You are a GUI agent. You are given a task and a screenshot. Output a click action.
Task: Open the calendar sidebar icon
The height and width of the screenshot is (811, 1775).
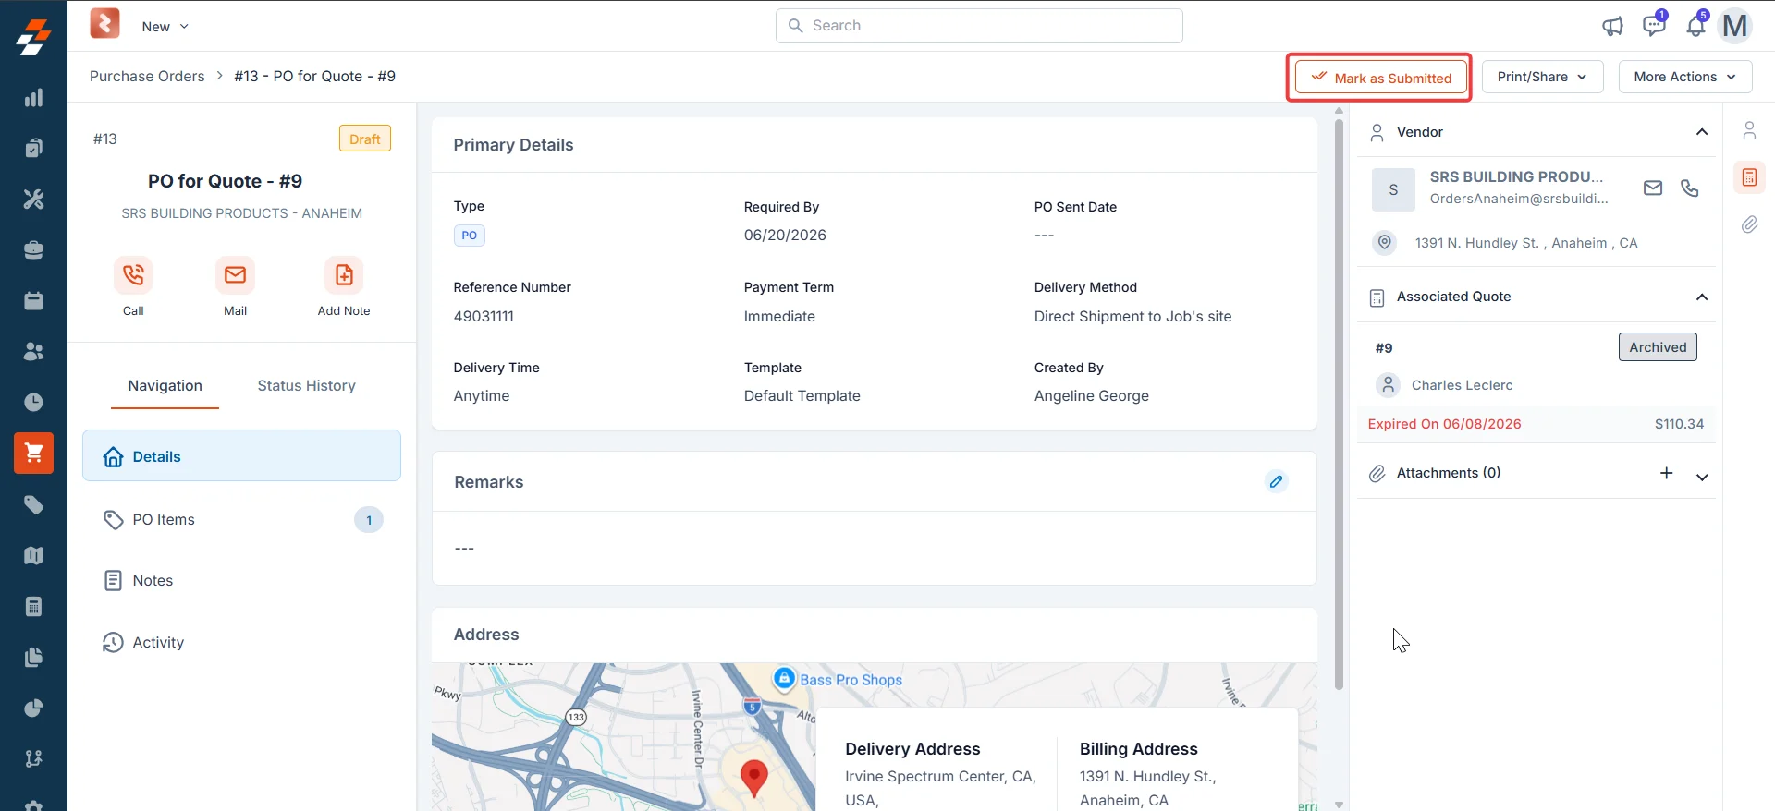[33, 301]
